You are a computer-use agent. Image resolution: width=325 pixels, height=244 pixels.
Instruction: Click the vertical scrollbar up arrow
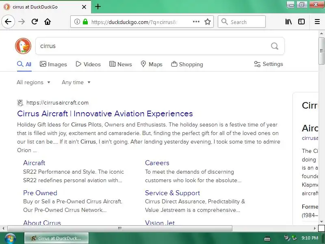pos(321,33)
